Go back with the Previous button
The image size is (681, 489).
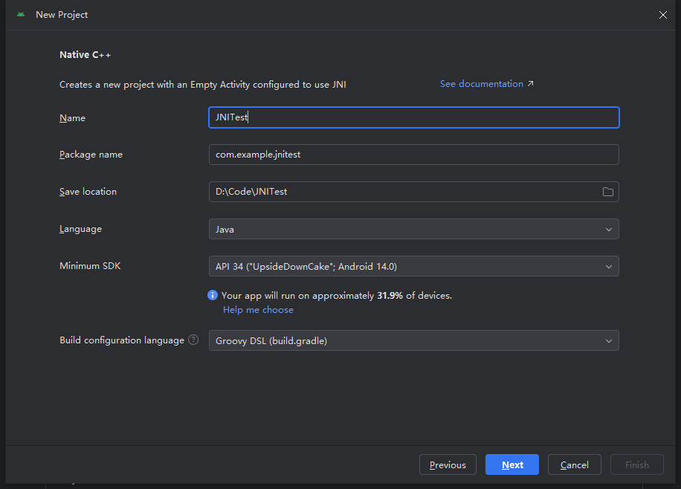448,464
